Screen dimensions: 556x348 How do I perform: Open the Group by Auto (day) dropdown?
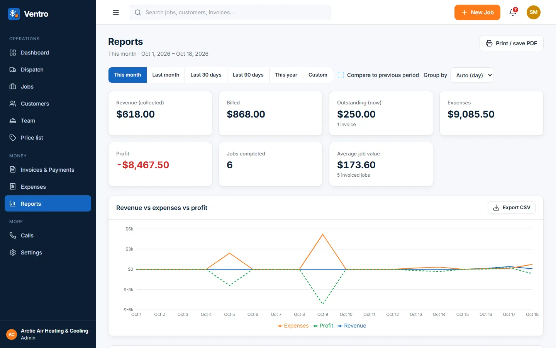tap(472, 75)
